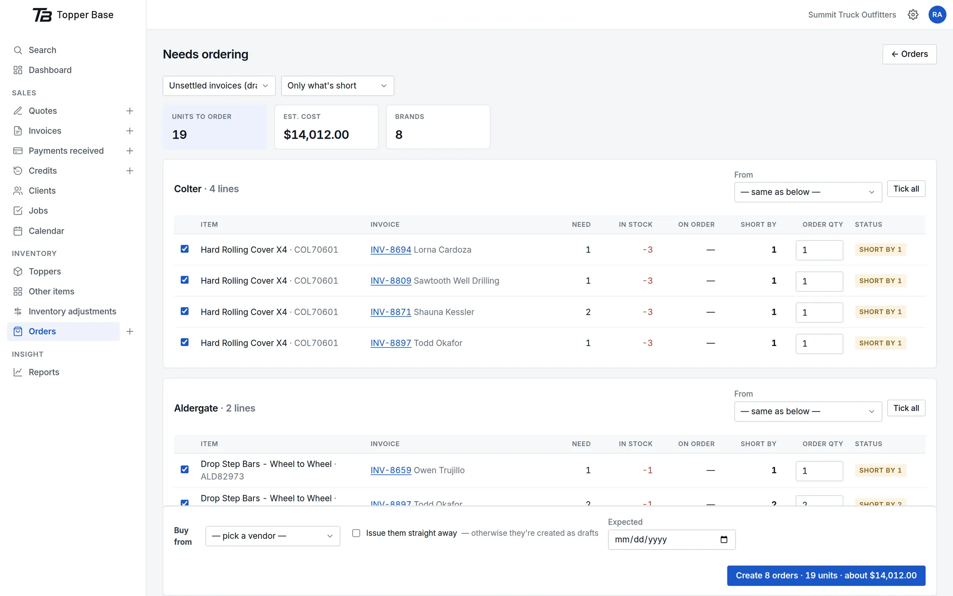Screen dimensions: 953x596
Task: Open the pick a vendor dropdown
Action: pos(272,536)
